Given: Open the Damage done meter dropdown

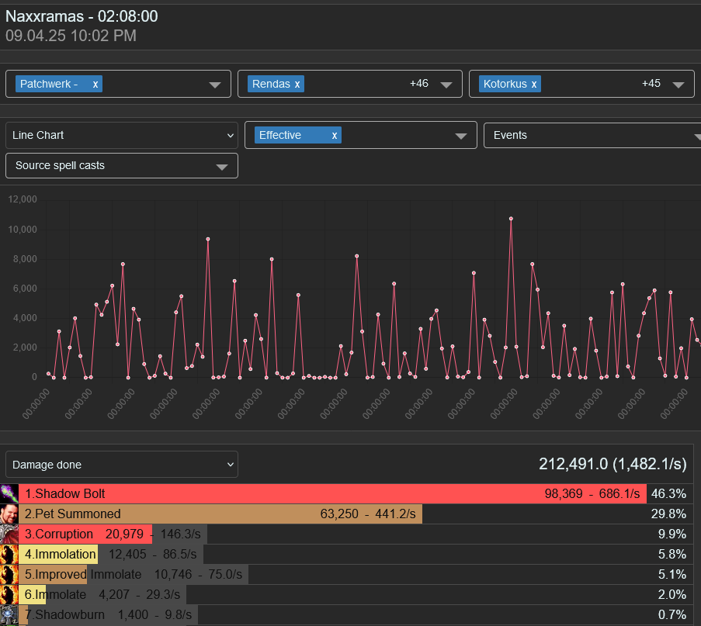Looking at the screenshot, I should pos(122,465).
